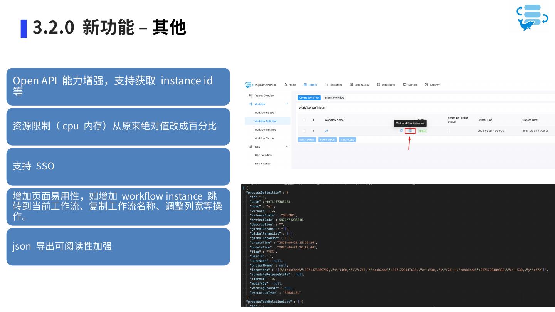The width and height of the screenshot is (555, 312).
Task: Click the "flag" : "YES" line
Action: 263,252
